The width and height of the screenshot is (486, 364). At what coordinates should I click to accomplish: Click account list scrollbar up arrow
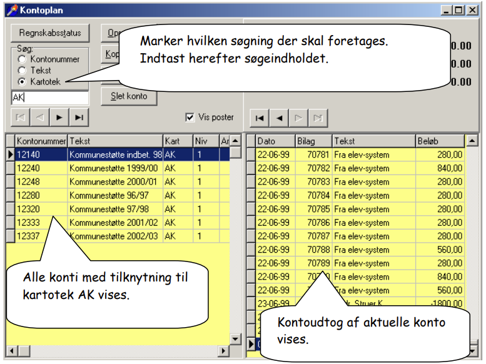tap(235, 141)
